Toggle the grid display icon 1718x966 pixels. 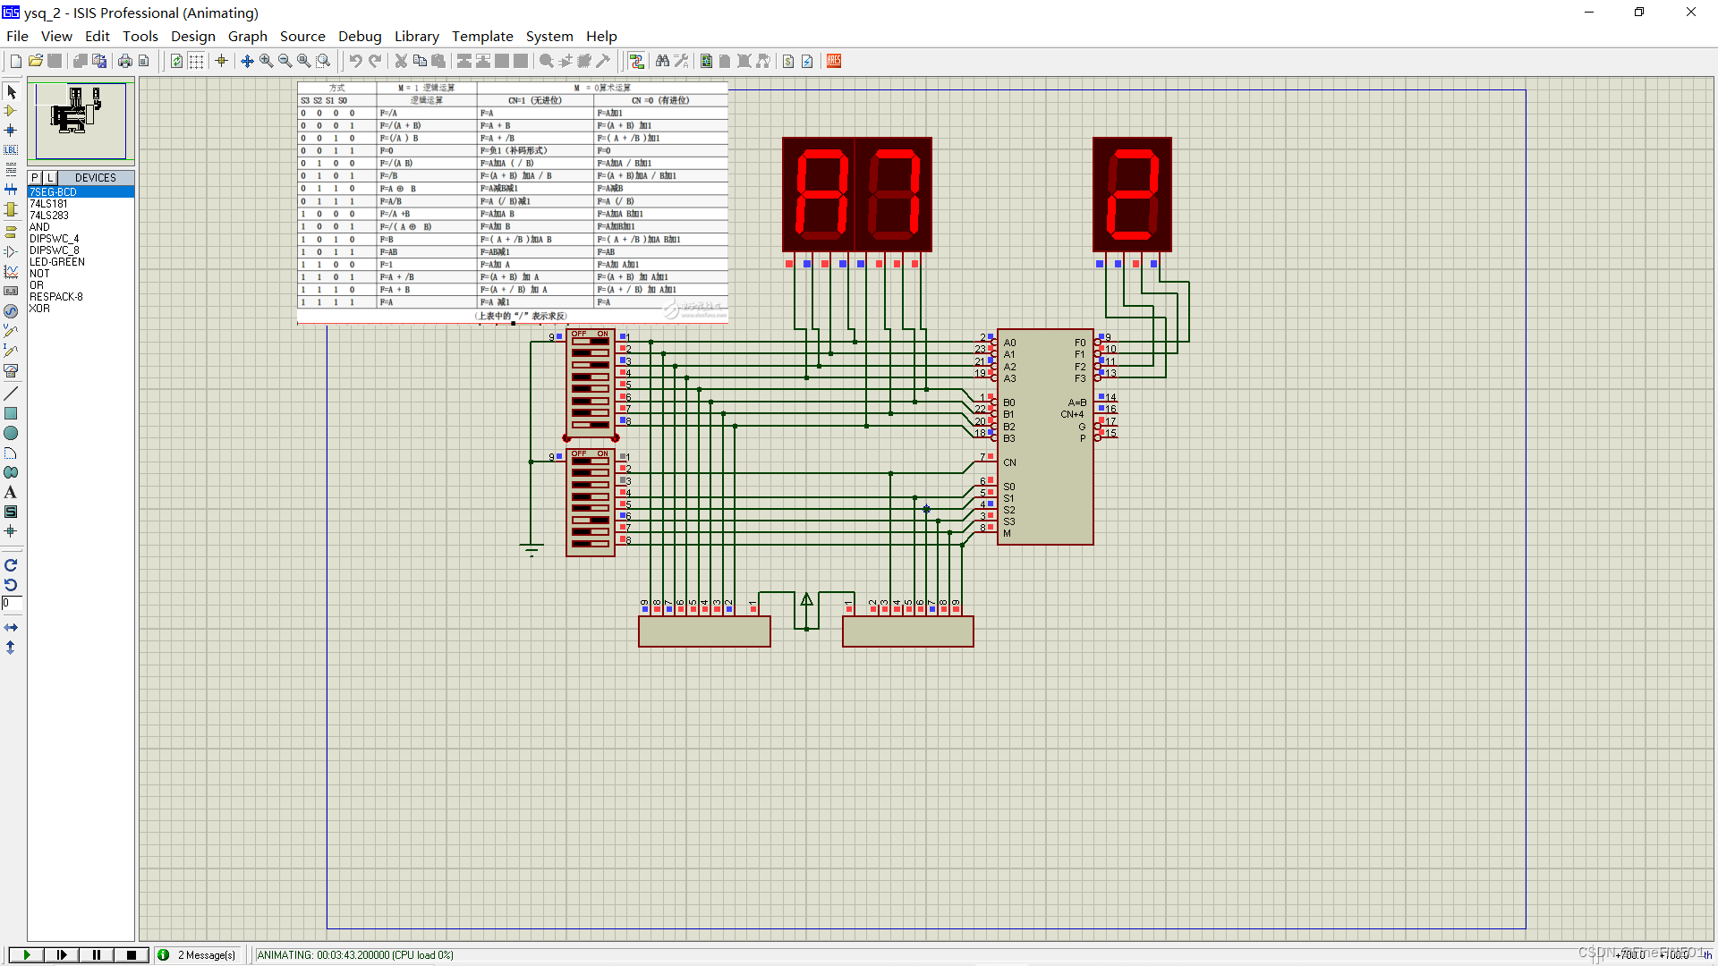196,61
